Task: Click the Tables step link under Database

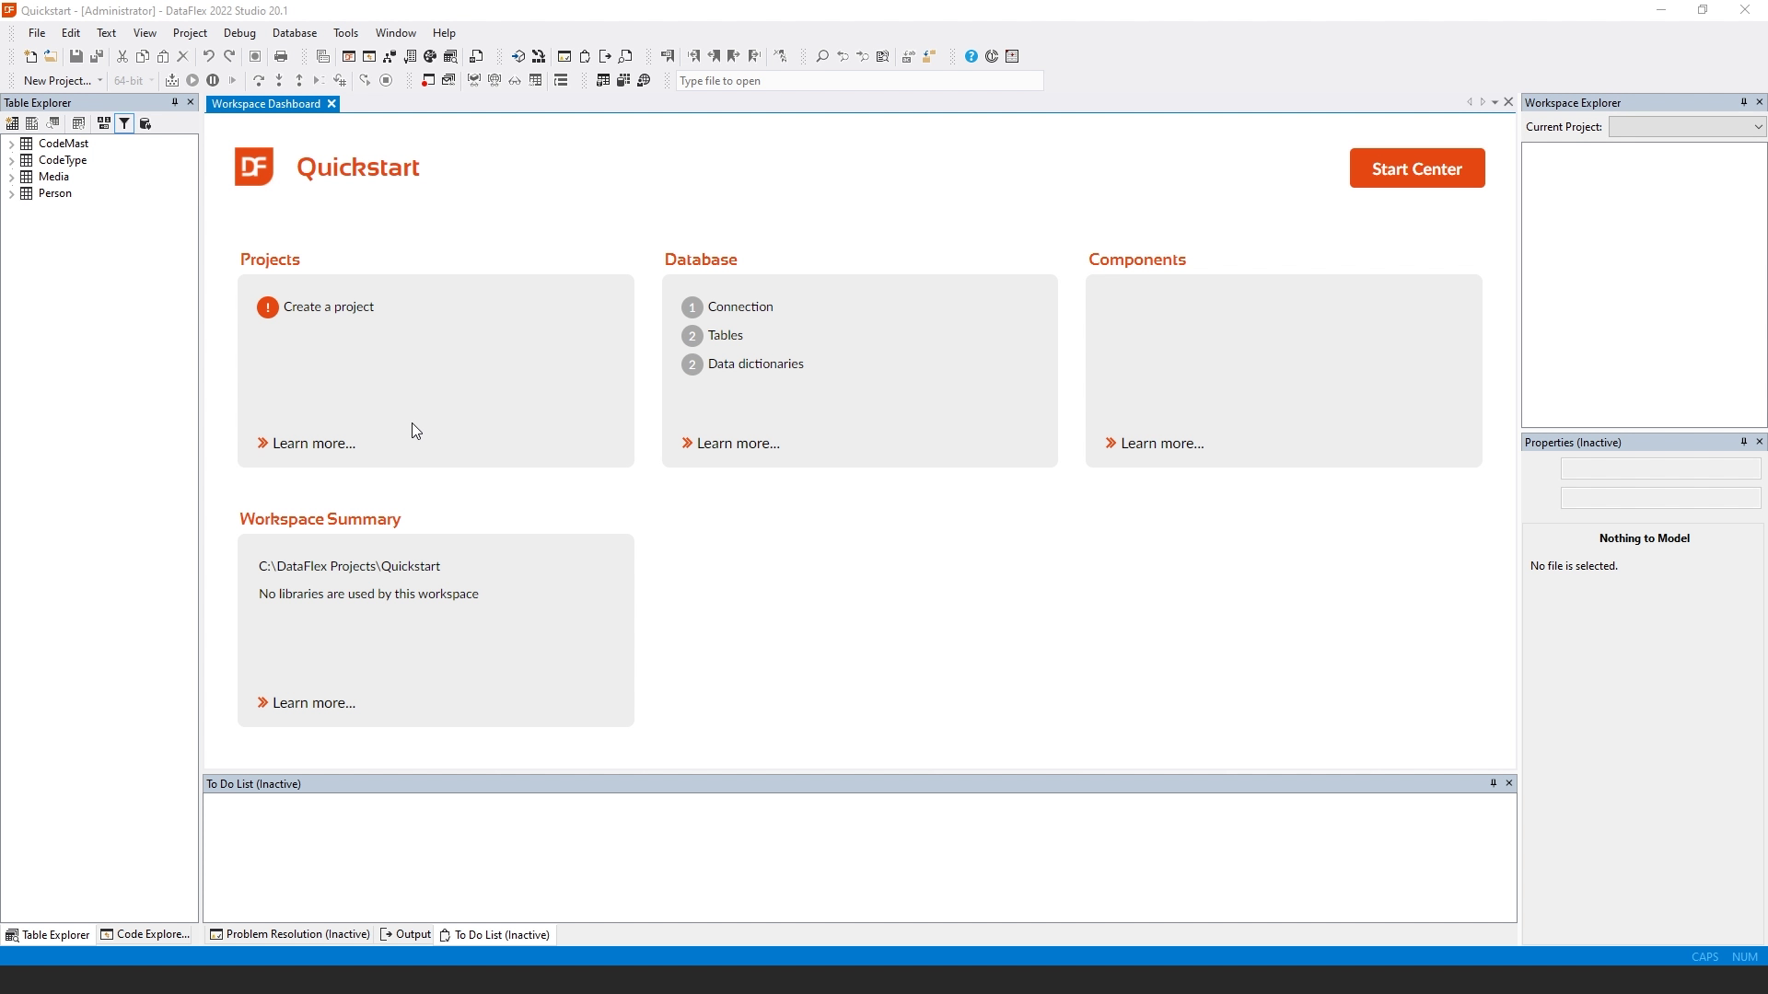Action: click(726, 335)
